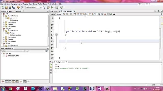Image resolution: width=163 pixels, height=91 pixels.
Task: Toggle Show Inherited Members in Navigator
Action: 3,81
